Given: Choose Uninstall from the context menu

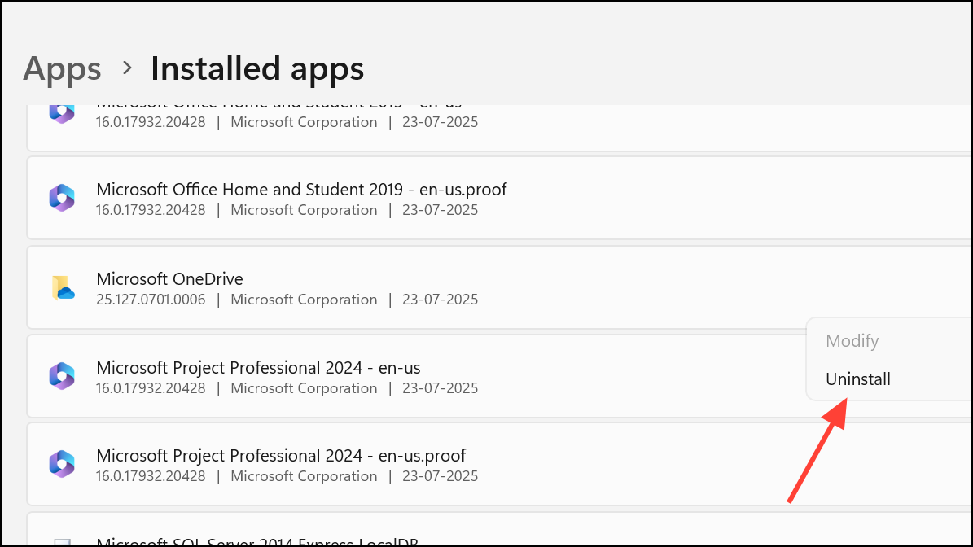Looking at the screenshot, I should (858, 379).
